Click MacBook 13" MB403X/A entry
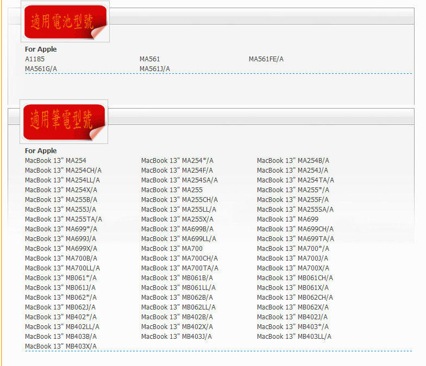The height and width of the screenshot is (366, 426). pos(61,346)
